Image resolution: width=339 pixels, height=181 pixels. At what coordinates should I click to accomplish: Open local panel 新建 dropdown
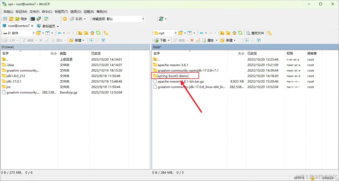pos(77,40)
